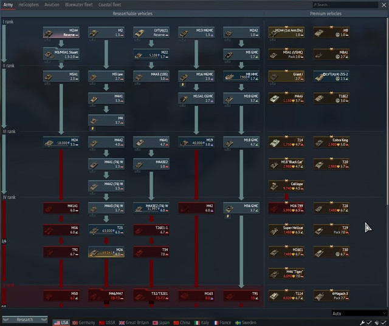Screen dimensions: 389x326
Task: Click the wrench settings icon at bottom
Action: 362,322
